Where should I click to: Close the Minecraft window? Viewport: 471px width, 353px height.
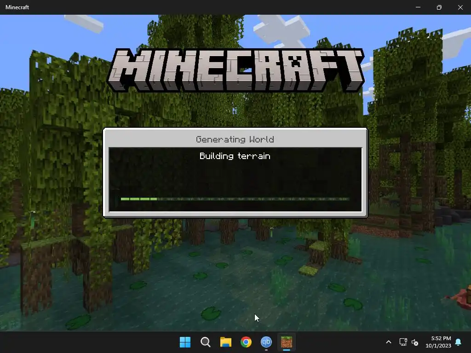(x=460, y=7)
